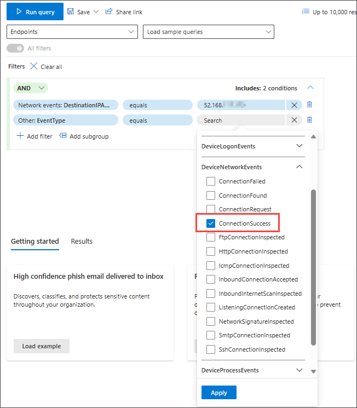Click the Add filter label

(39, 136)
